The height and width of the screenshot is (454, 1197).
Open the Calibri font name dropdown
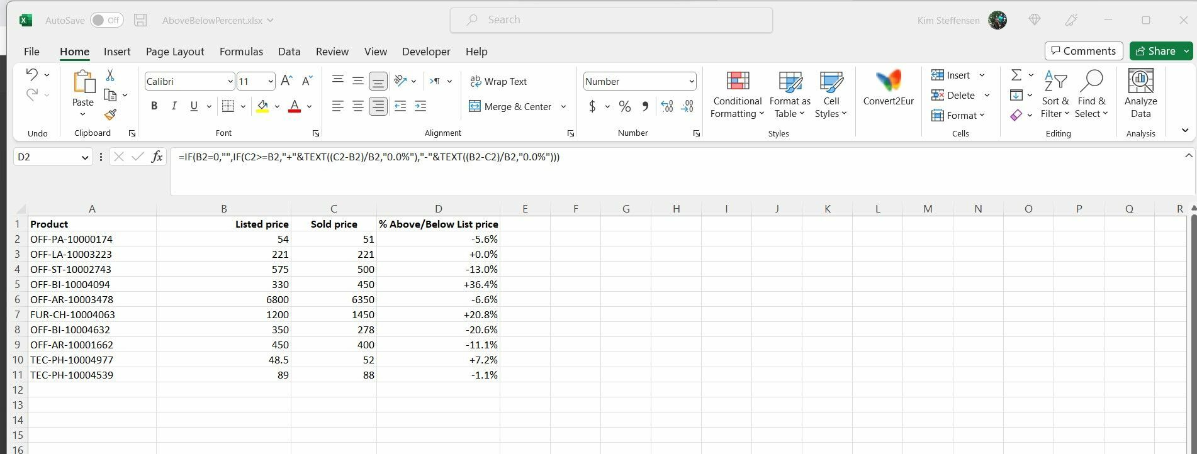tap(230, 81)
